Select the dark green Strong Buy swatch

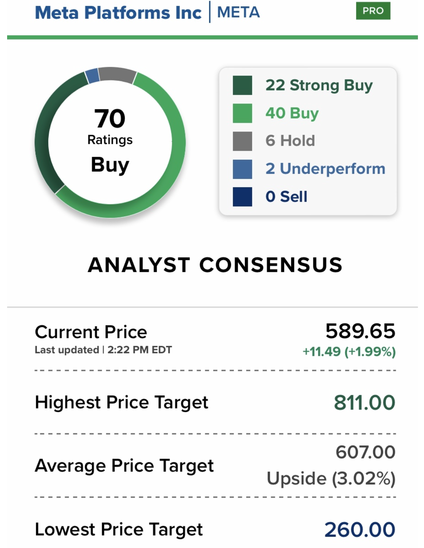tap(242, 86)
